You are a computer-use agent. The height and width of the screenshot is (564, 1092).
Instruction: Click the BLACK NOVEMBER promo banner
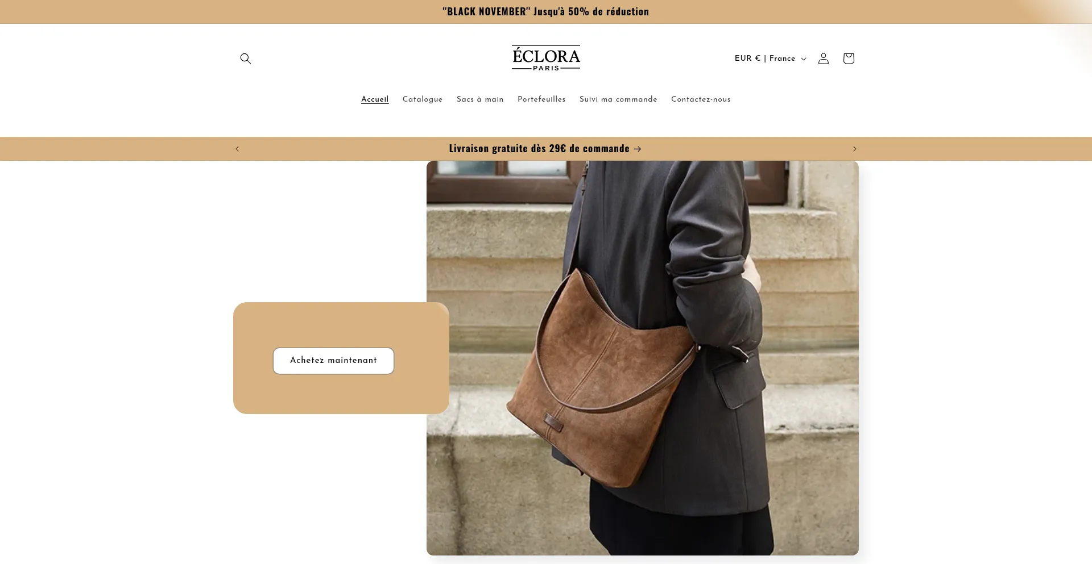pos(545,12)
